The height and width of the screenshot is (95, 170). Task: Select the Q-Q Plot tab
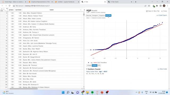click(x=108, y=16)
